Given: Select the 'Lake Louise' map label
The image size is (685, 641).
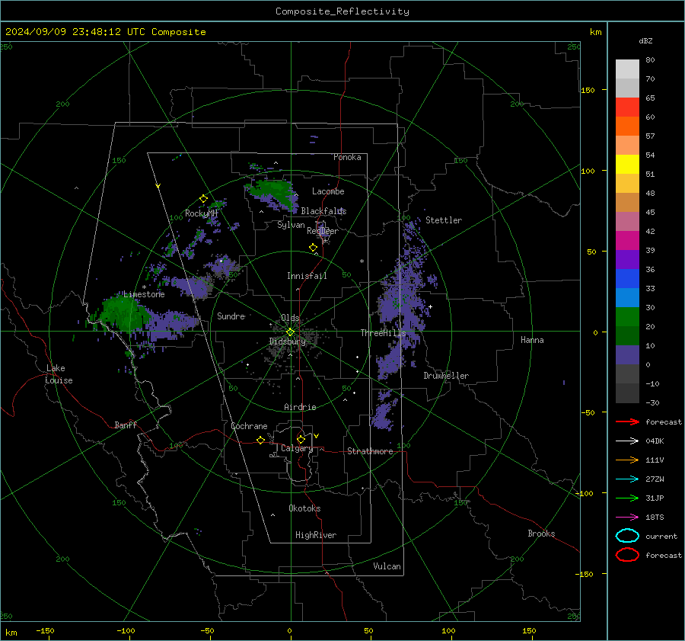Looking at the screenshot, I should coord(59,374).
